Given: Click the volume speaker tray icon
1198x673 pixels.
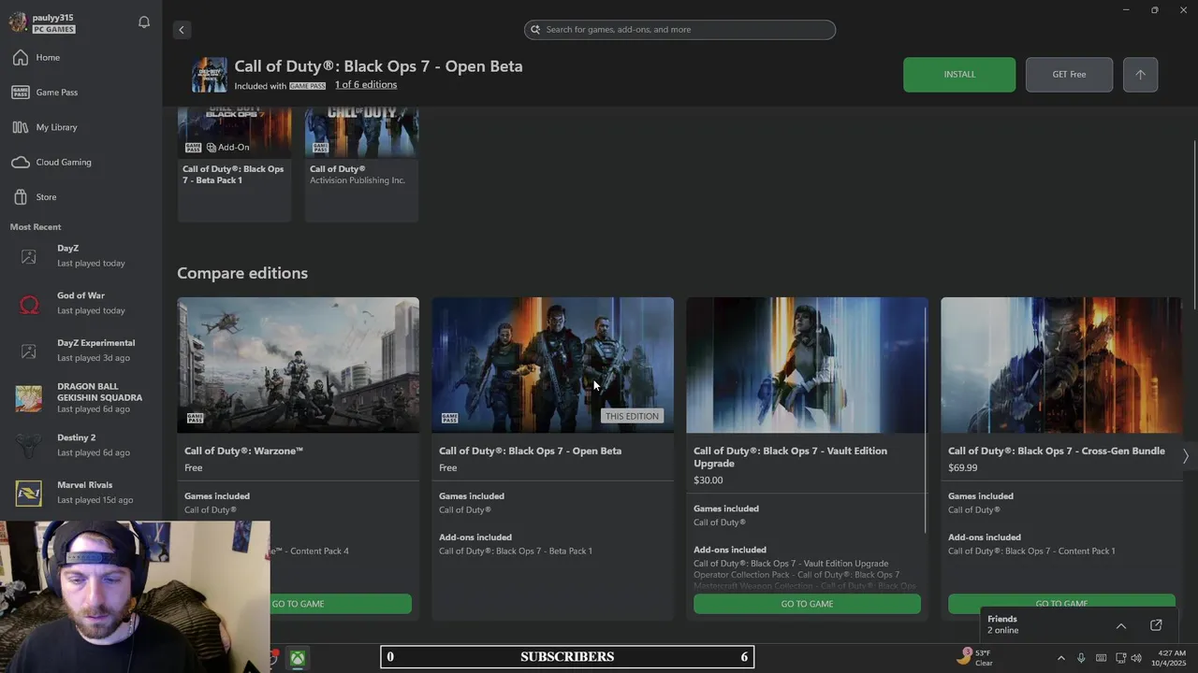Looking at the screenshot, I should 1136,658.
